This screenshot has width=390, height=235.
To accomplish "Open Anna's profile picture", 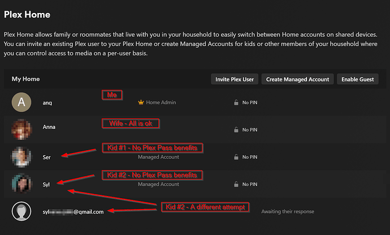I will point(21,129).
